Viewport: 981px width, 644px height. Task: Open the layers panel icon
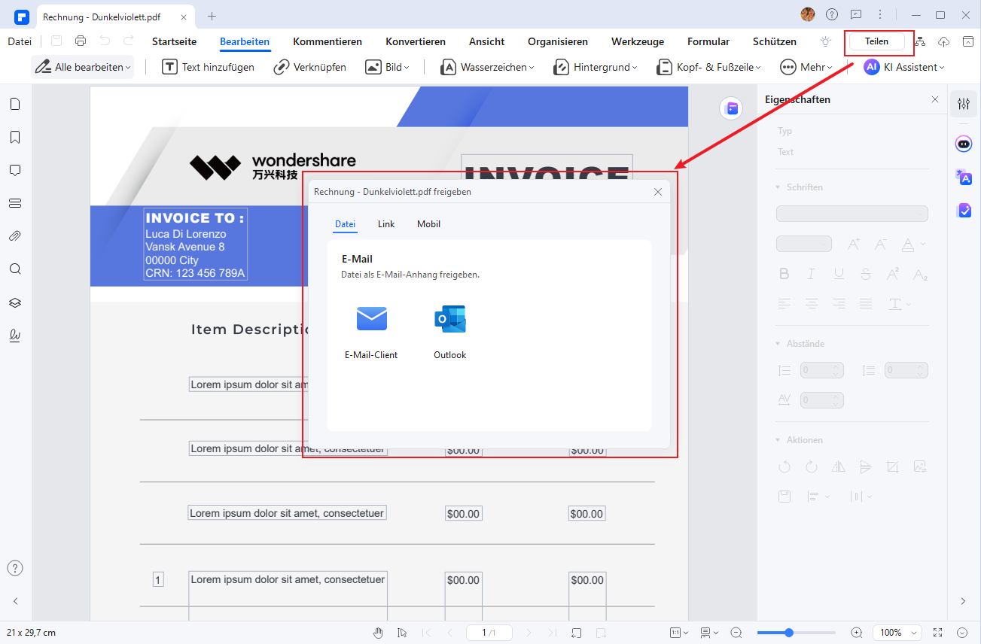(x=15, y=302)
